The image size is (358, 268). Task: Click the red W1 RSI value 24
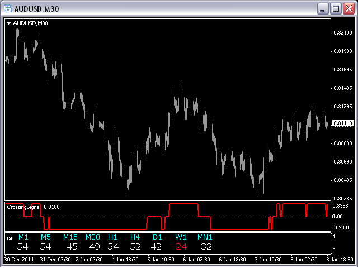181,246
